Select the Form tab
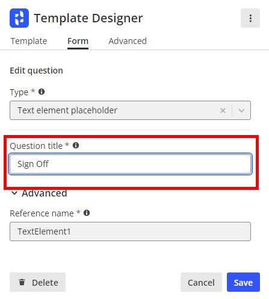This screenshot has height=299, width=269. coord(78,41)
